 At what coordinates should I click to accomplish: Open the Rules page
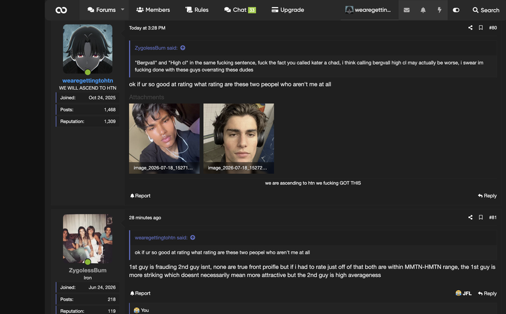[x=197, y=10]
